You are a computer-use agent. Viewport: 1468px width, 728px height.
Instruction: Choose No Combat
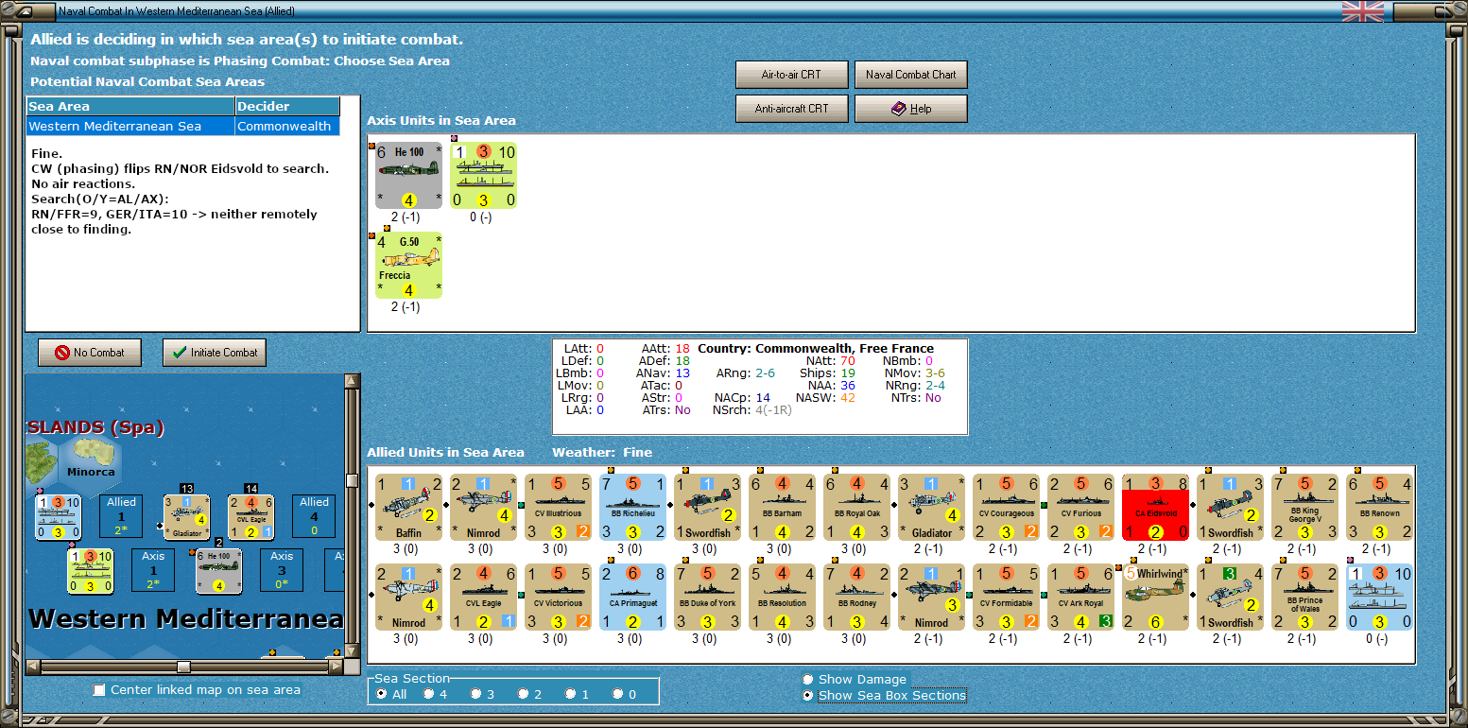coord(90,353)
